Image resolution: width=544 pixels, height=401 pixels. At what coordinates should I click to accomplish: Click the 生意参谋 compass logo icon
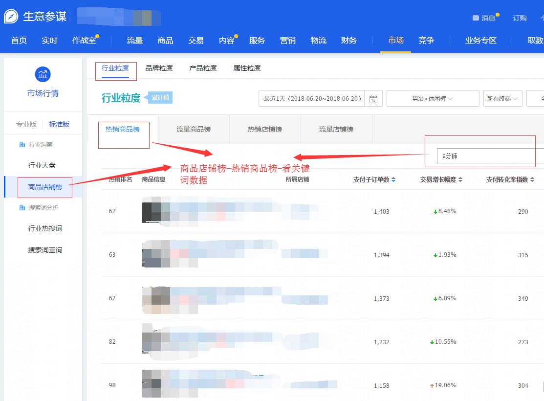[11, 16]
